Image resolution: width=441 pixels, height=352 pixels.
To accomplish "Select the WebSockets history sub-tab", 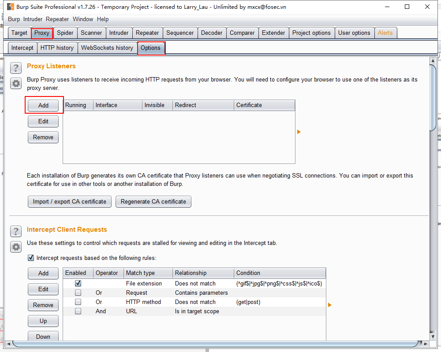I will point(107,48).
